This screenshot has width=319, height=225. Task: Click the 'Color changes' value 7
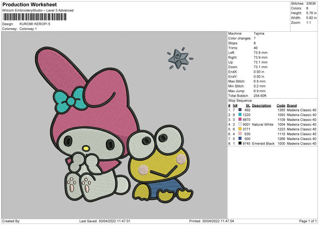[x=255, y=38]
